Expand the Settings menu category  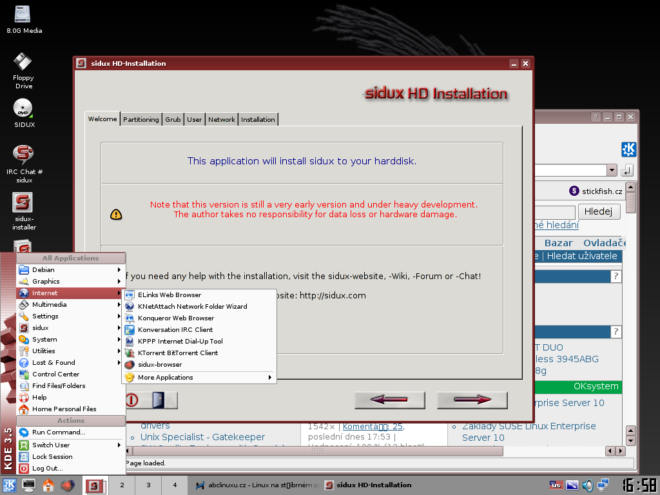(x=70, y=316)
